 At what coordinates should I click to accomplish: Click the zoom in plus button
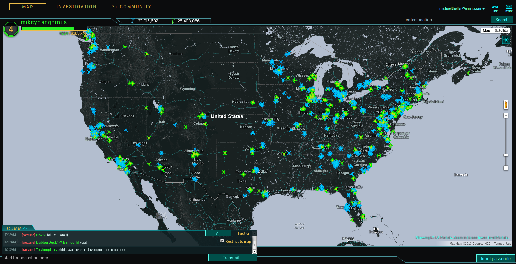(x=506, y=115)
